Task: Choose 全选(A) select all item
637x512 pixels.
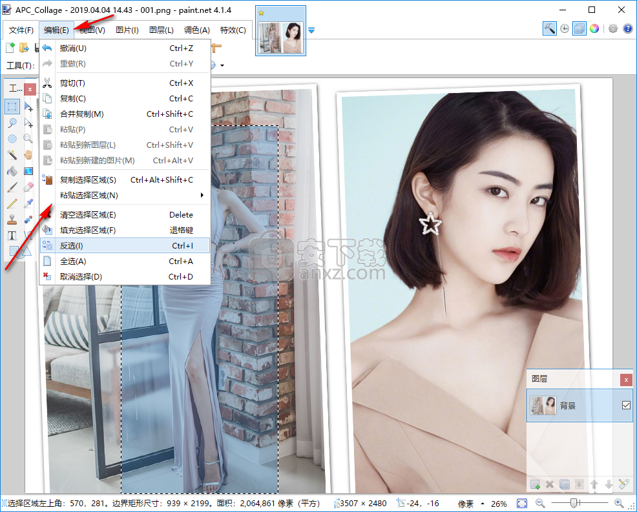Action: [125, 261]
